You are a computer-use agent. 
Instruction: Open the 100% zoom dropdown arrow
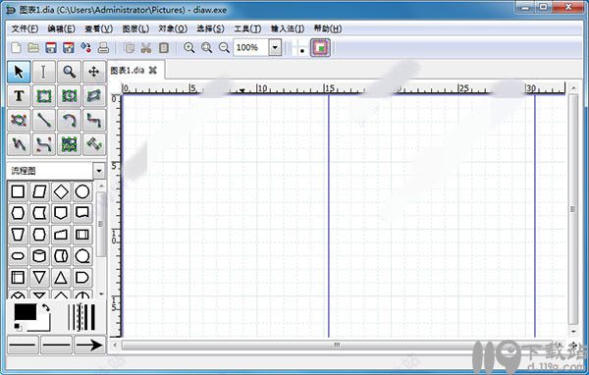click(275, 48)
